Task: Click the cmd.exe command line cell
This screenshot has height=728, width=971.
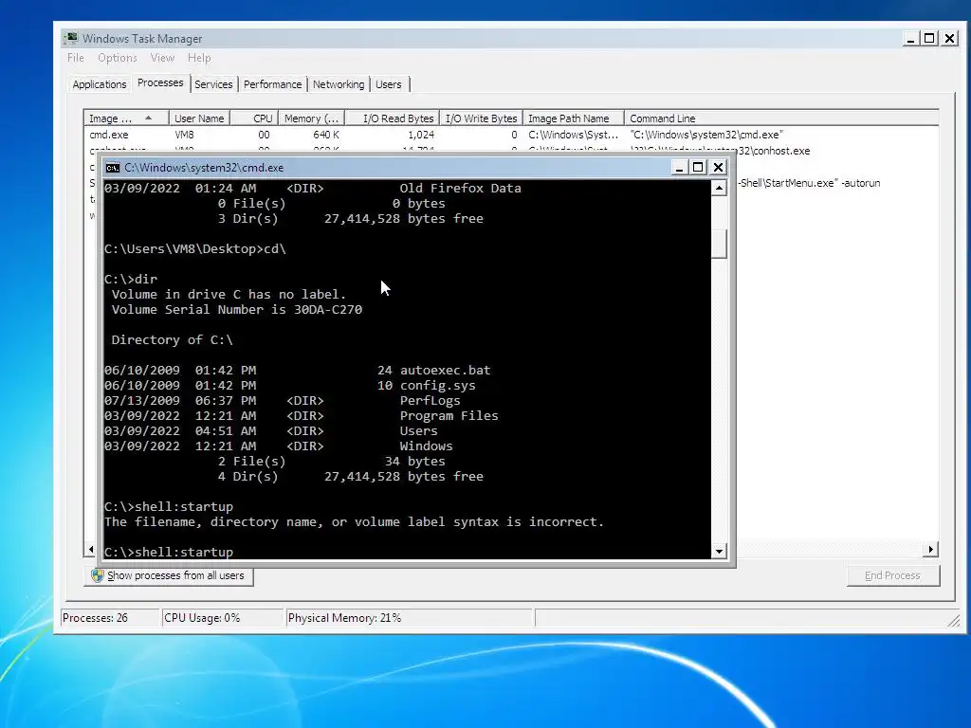Action: point(706,135)
